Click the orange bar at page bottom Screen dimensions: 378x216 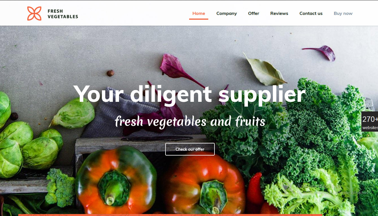pyautogui.click(x=170, y=215)
